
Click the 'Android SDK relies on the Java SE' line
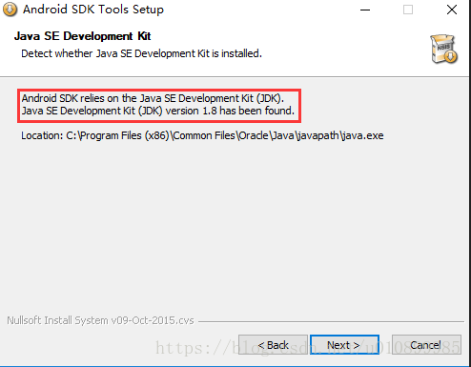coord(153,98)
